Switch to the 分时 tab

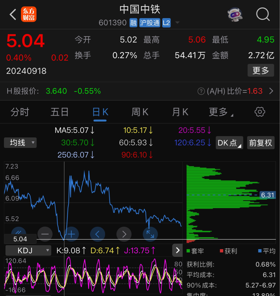20,112
